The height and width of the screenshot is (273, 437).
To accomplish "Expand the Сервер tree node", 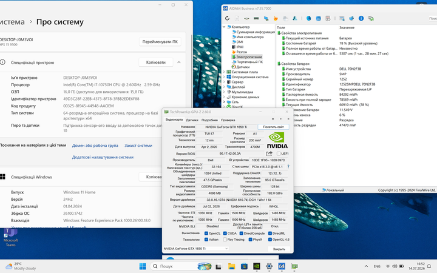I will point(224,82).
